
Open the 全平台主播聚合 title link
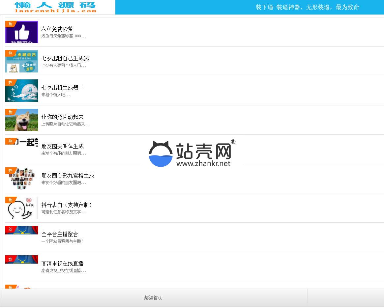click(60, 234)
